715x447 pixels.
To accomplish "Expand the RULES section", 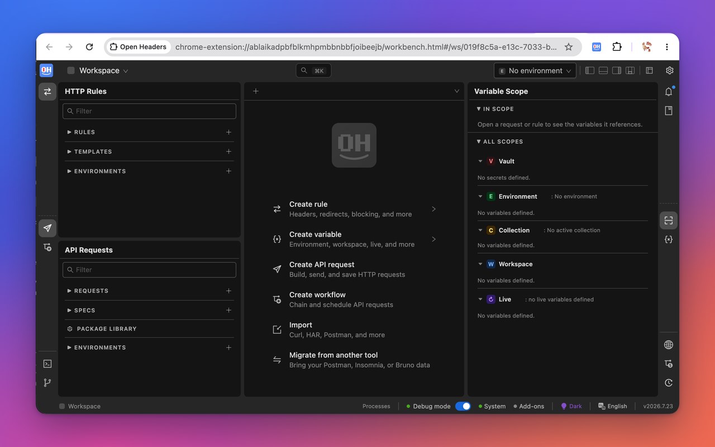I will point(81,132).
